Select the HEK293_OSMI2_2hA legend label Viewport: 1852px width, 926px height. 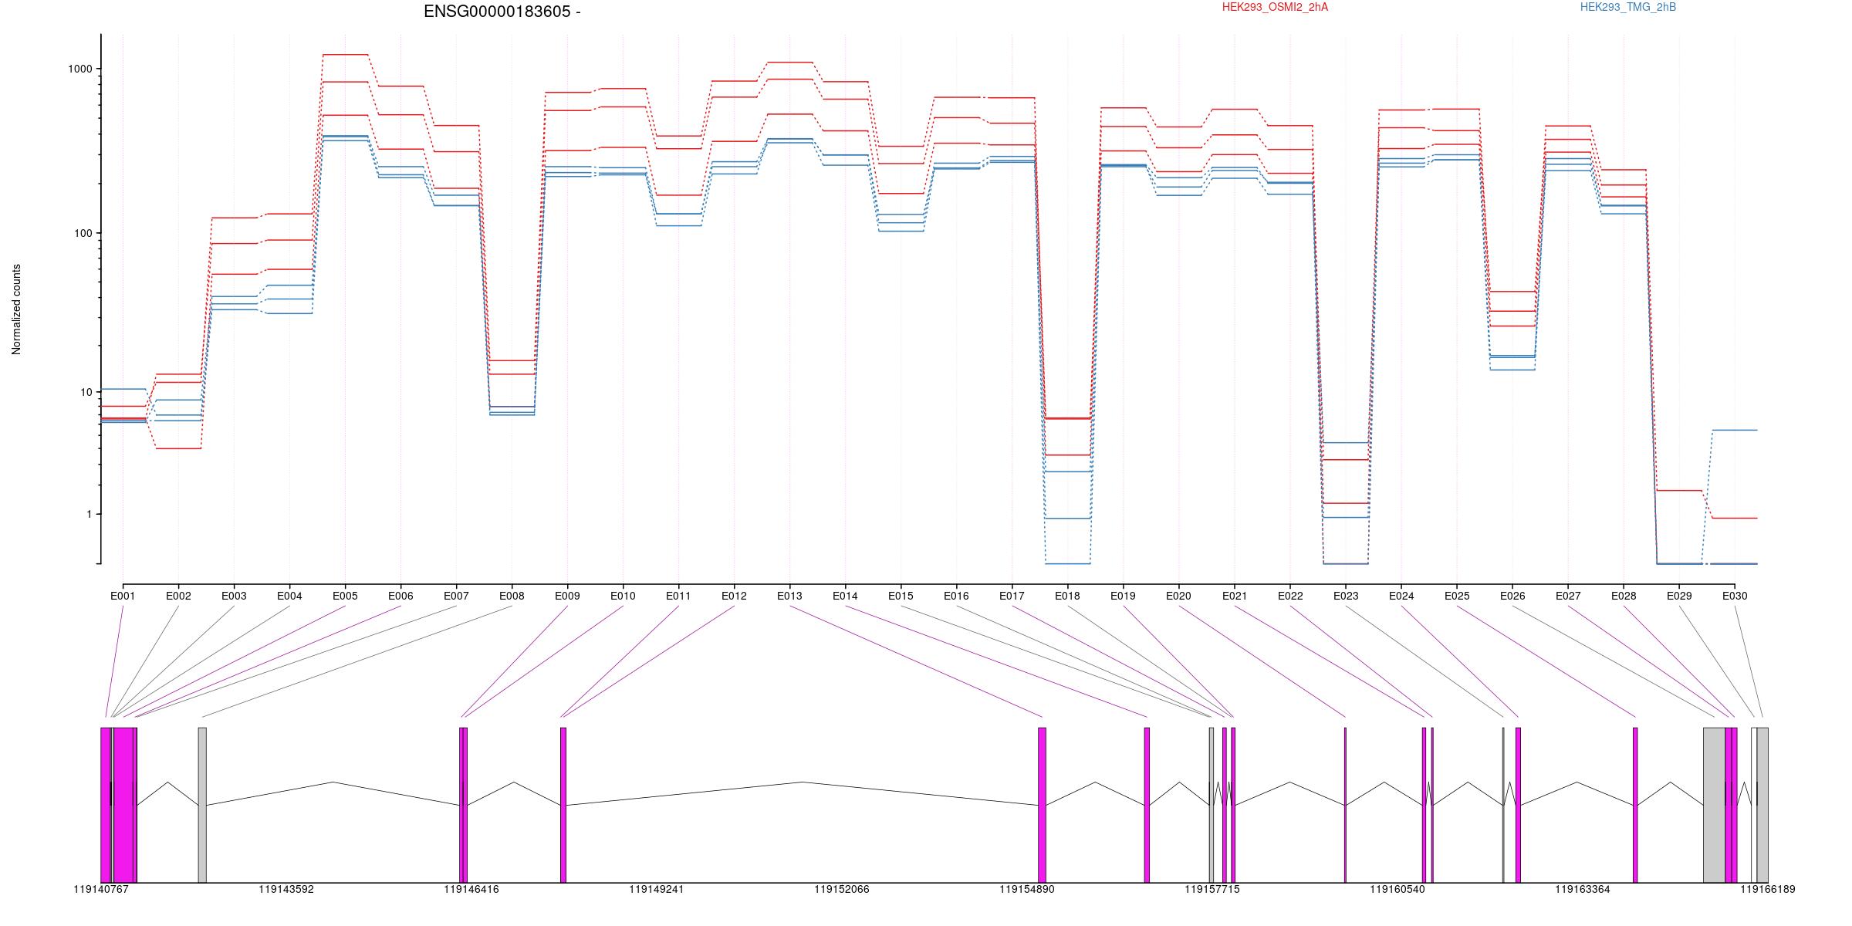[1275, 7]
